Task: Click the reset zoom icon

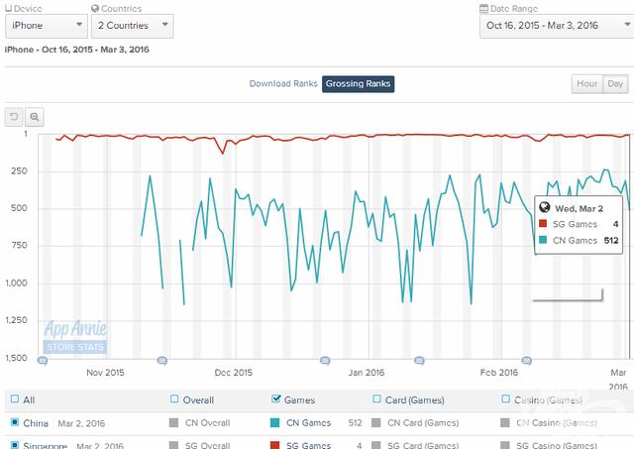Action: (14, 116)
